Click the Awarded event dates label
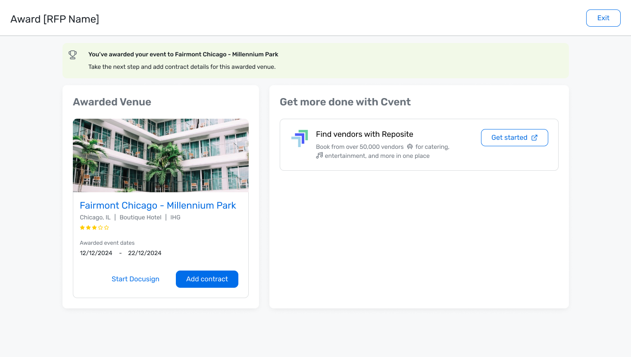 107,243
